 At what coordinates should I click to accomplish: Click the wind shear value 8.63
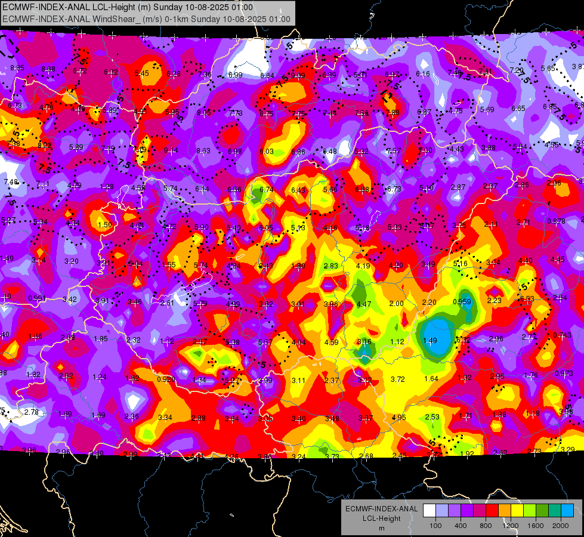(203, 151)
